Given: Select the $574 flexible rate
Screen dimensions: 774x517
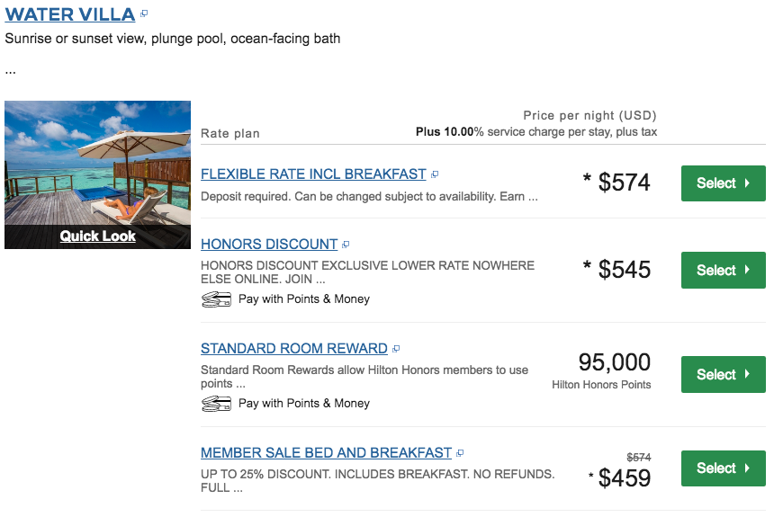Looking at the screenshot, I should pyautogui.click(x=723, y=183).
